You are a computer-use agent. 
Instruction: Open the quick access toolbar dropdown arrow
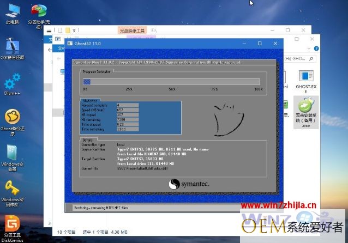pyautogui.click(x=74, y=30)
